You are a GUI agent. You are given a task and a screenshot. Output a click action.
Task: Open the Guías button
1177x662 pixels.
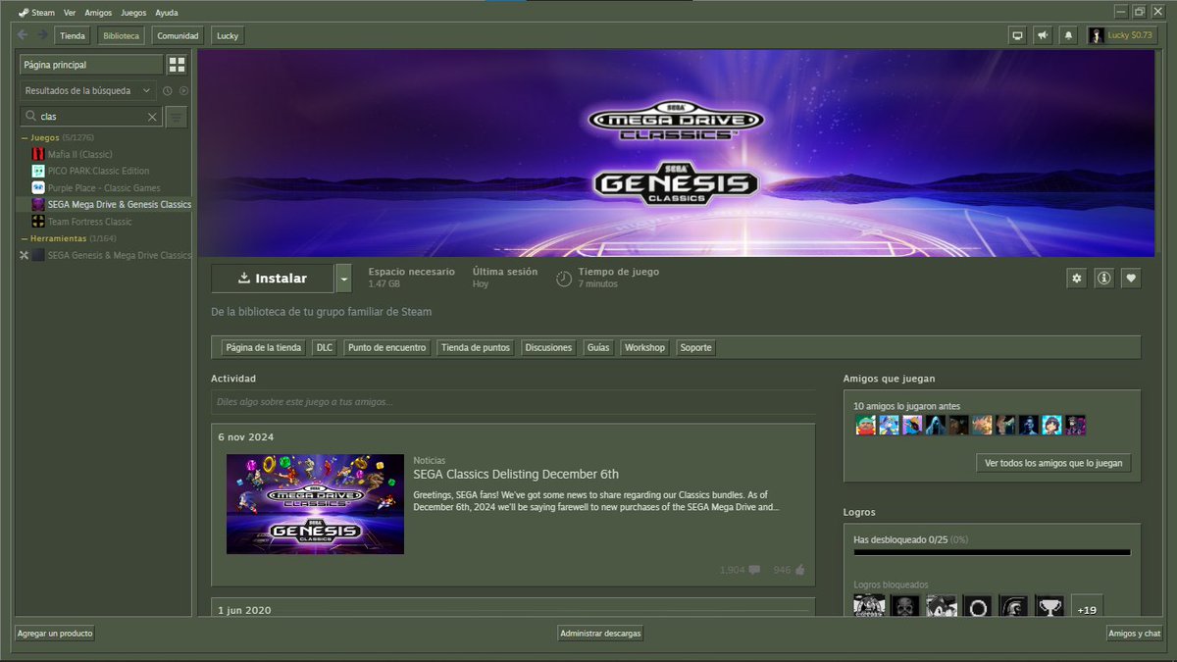coord(598,348)
